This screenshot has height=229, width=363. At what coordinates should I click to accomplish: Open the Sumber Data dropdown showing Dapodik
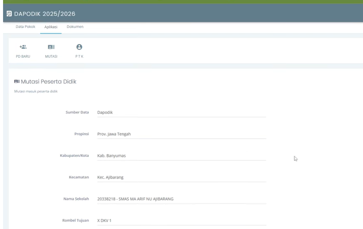181,113
